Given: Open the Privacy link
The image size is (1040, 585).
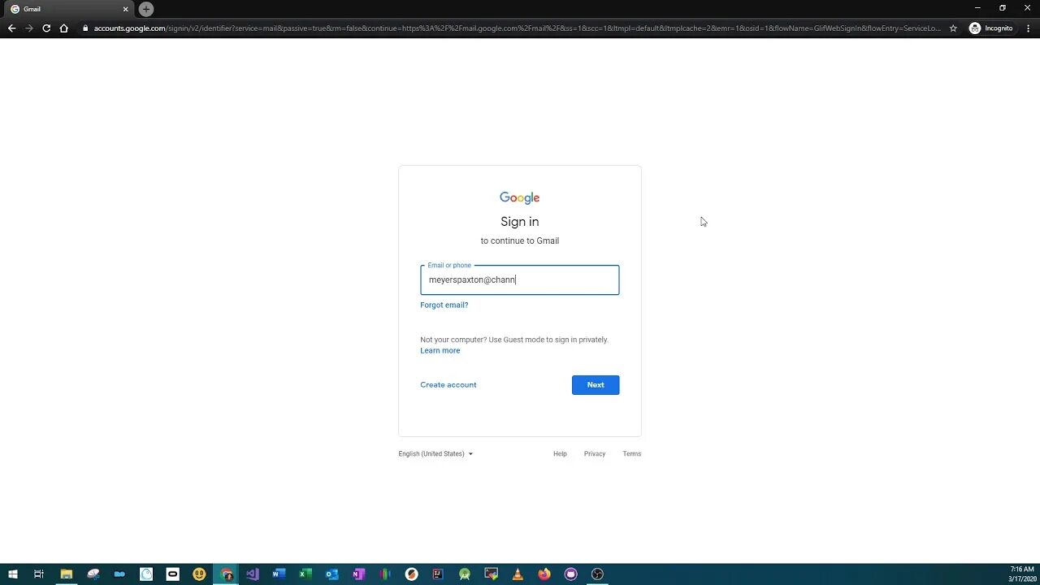Looking at the screenshot, I should coord(595,453).
